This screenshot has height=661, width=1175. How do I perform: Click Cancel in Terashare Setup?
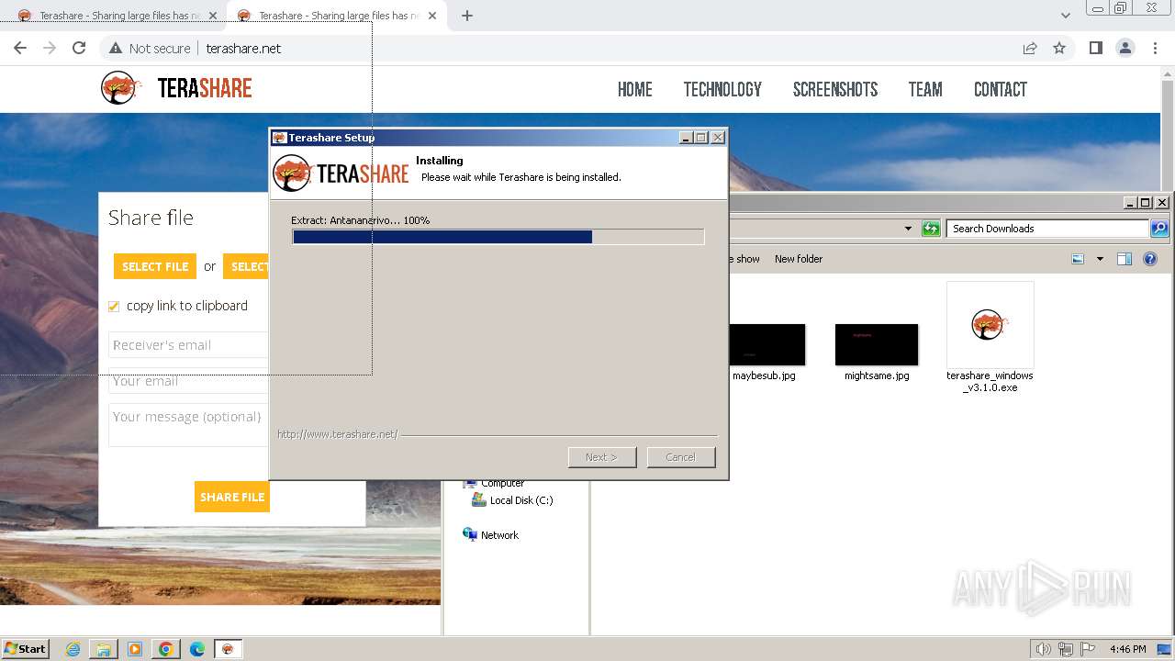click(x=680, y=457)
